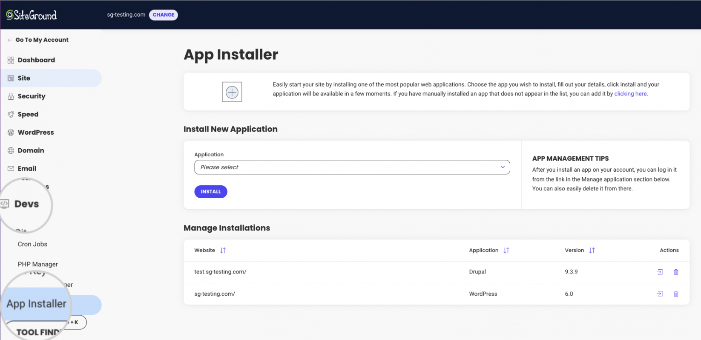Click the Actions column header
701x340 pixels.
click(669, 251)
